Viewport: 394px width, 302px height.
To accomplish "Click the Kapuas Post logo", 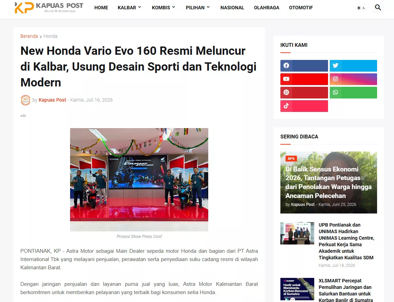I will (49, 8).
